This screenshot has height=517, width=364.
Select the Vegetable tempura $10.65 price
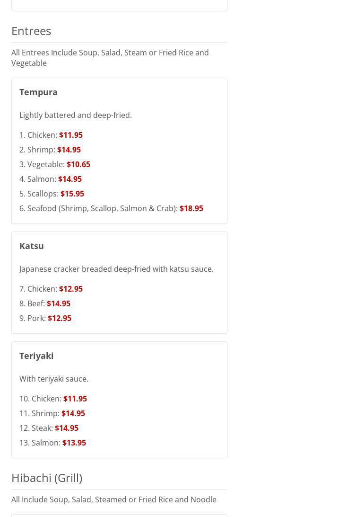(x=78, y=165)
